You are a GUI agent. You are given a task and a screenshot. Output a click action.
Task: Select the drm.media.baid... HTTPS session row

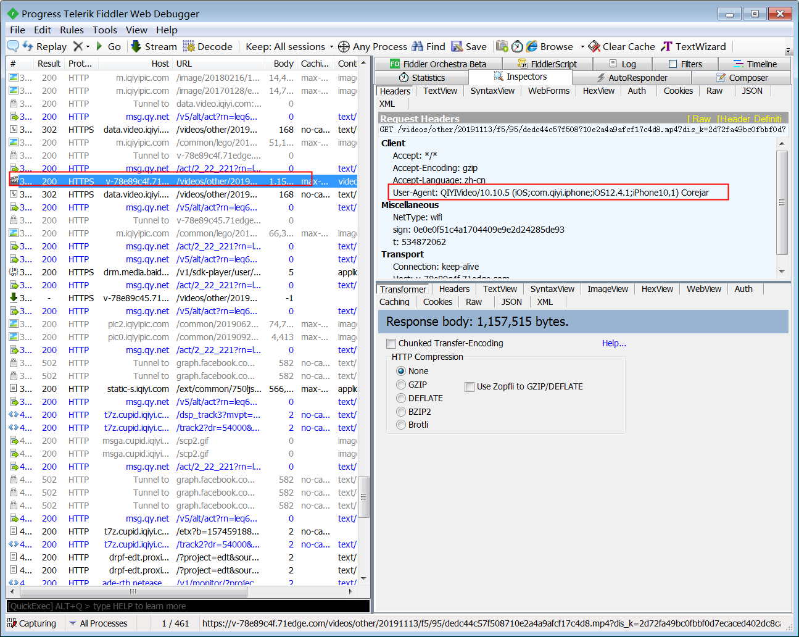(183, 272)
